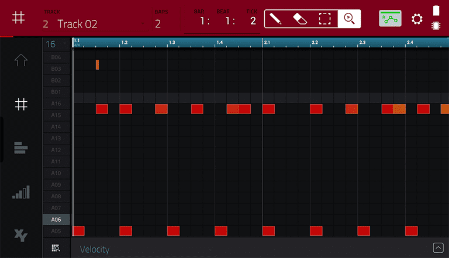Tap the Tick position field

tap(253, 22)
